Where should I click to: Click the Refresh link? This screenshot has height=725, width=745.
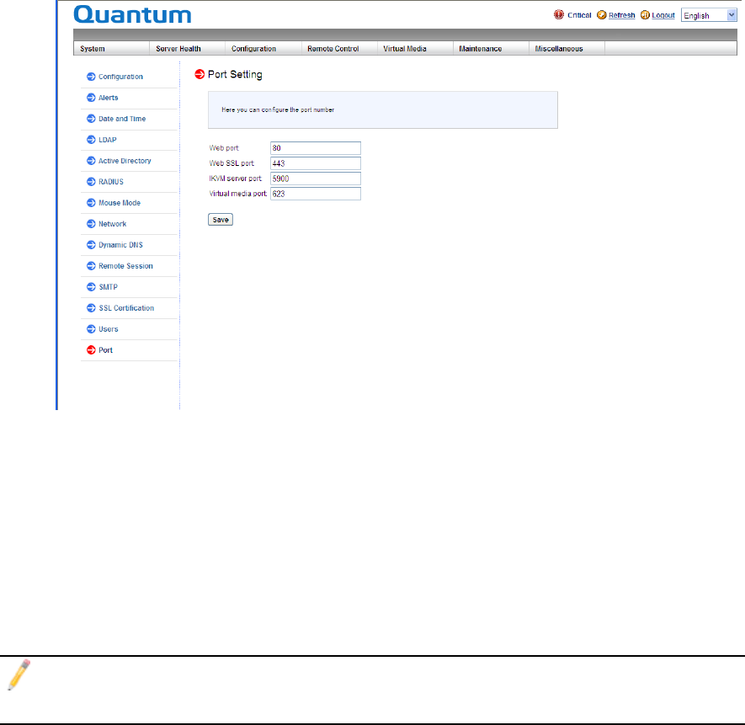coord(622,15)
